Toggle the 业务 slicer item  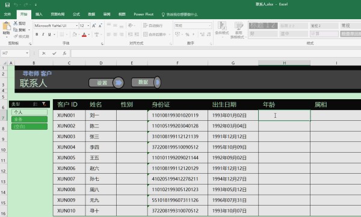tap(29, 119)
